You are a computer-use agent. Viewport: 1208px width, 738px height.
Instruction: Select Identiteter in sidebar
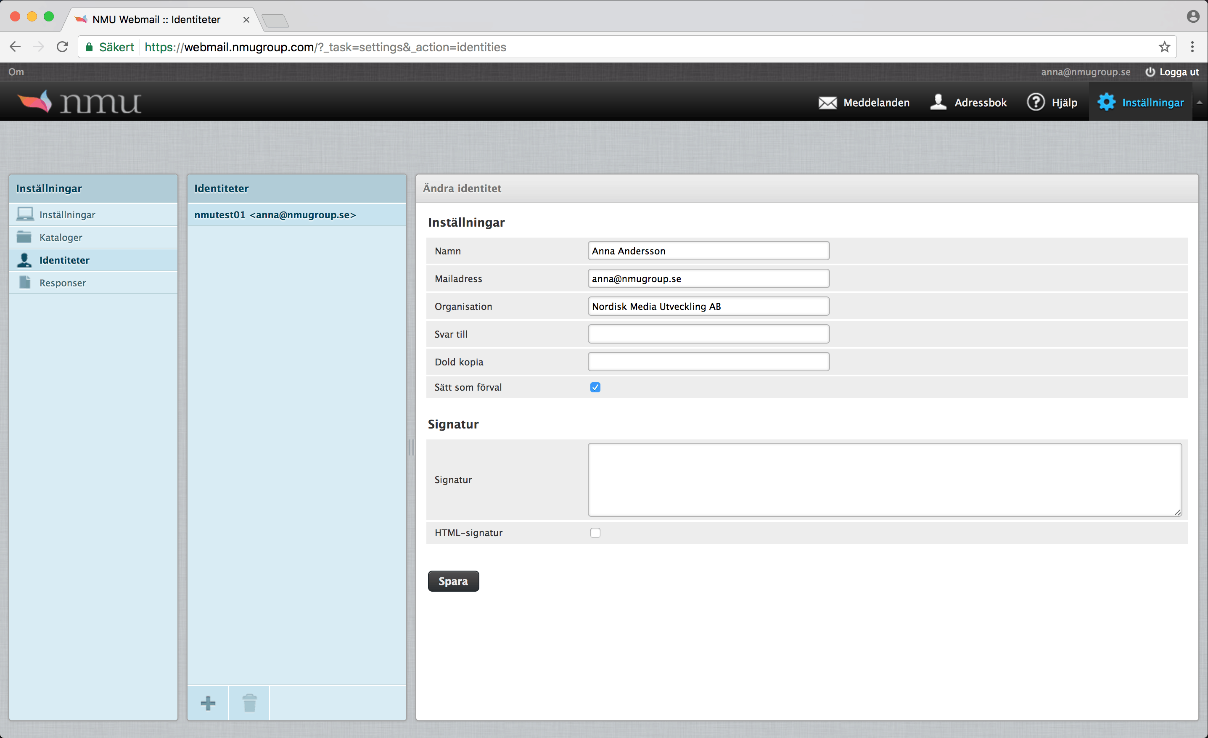93,260
